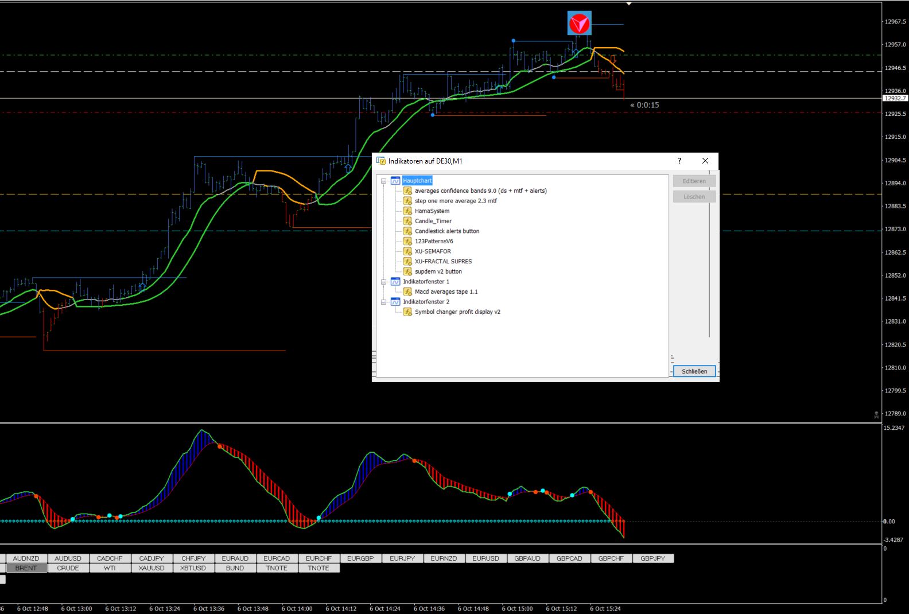Viewport: 909px width, 614px height.
Task: Toggle the EURUSD symbol button
Action: pos(485,558)
